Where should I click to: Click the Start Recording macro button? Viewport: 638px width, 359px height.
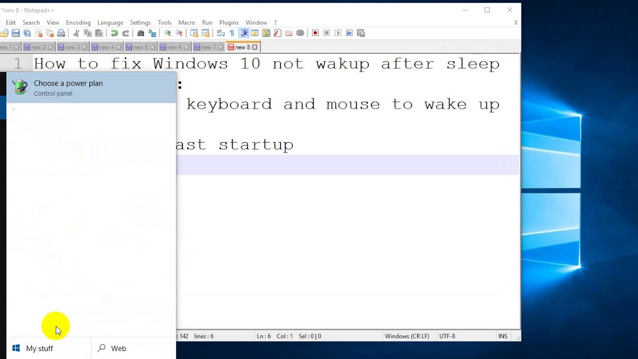(x=315, y=33)
